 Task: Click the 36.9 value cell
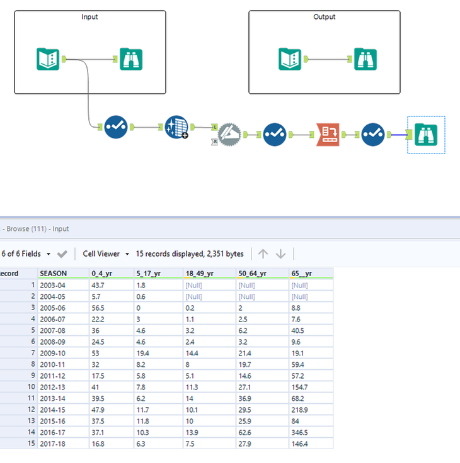[x=262, y=398]
